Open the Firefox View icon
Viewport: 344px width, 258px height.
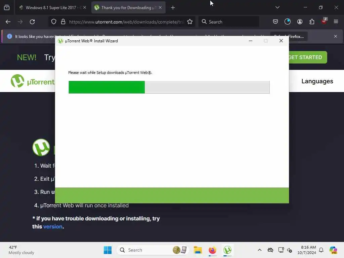coord(7,8)
